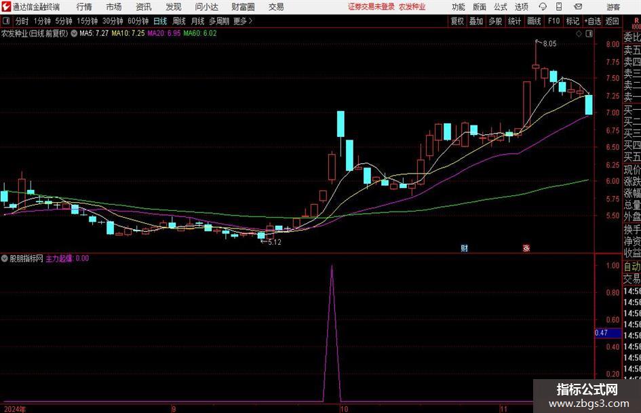Image resolution: width=641 pixels, height=413 pixels.
Task: Open the 市场 menu
Action: [x=114, y=7]
